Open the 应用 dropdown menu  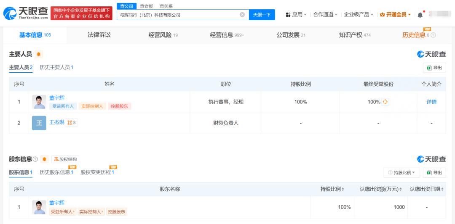pos(296,15)
